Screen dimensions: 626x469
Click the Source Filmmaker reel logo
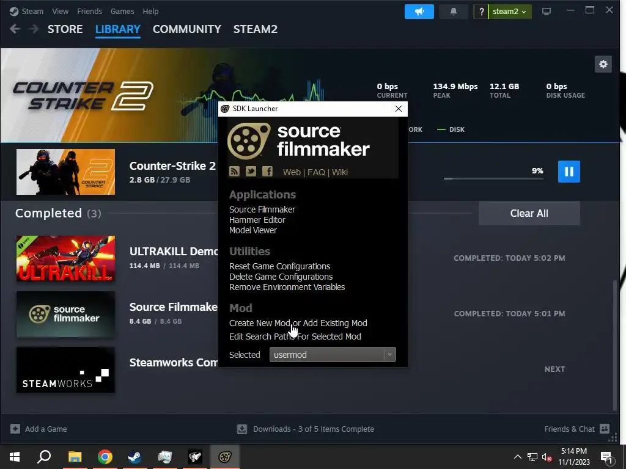point(249,141)
